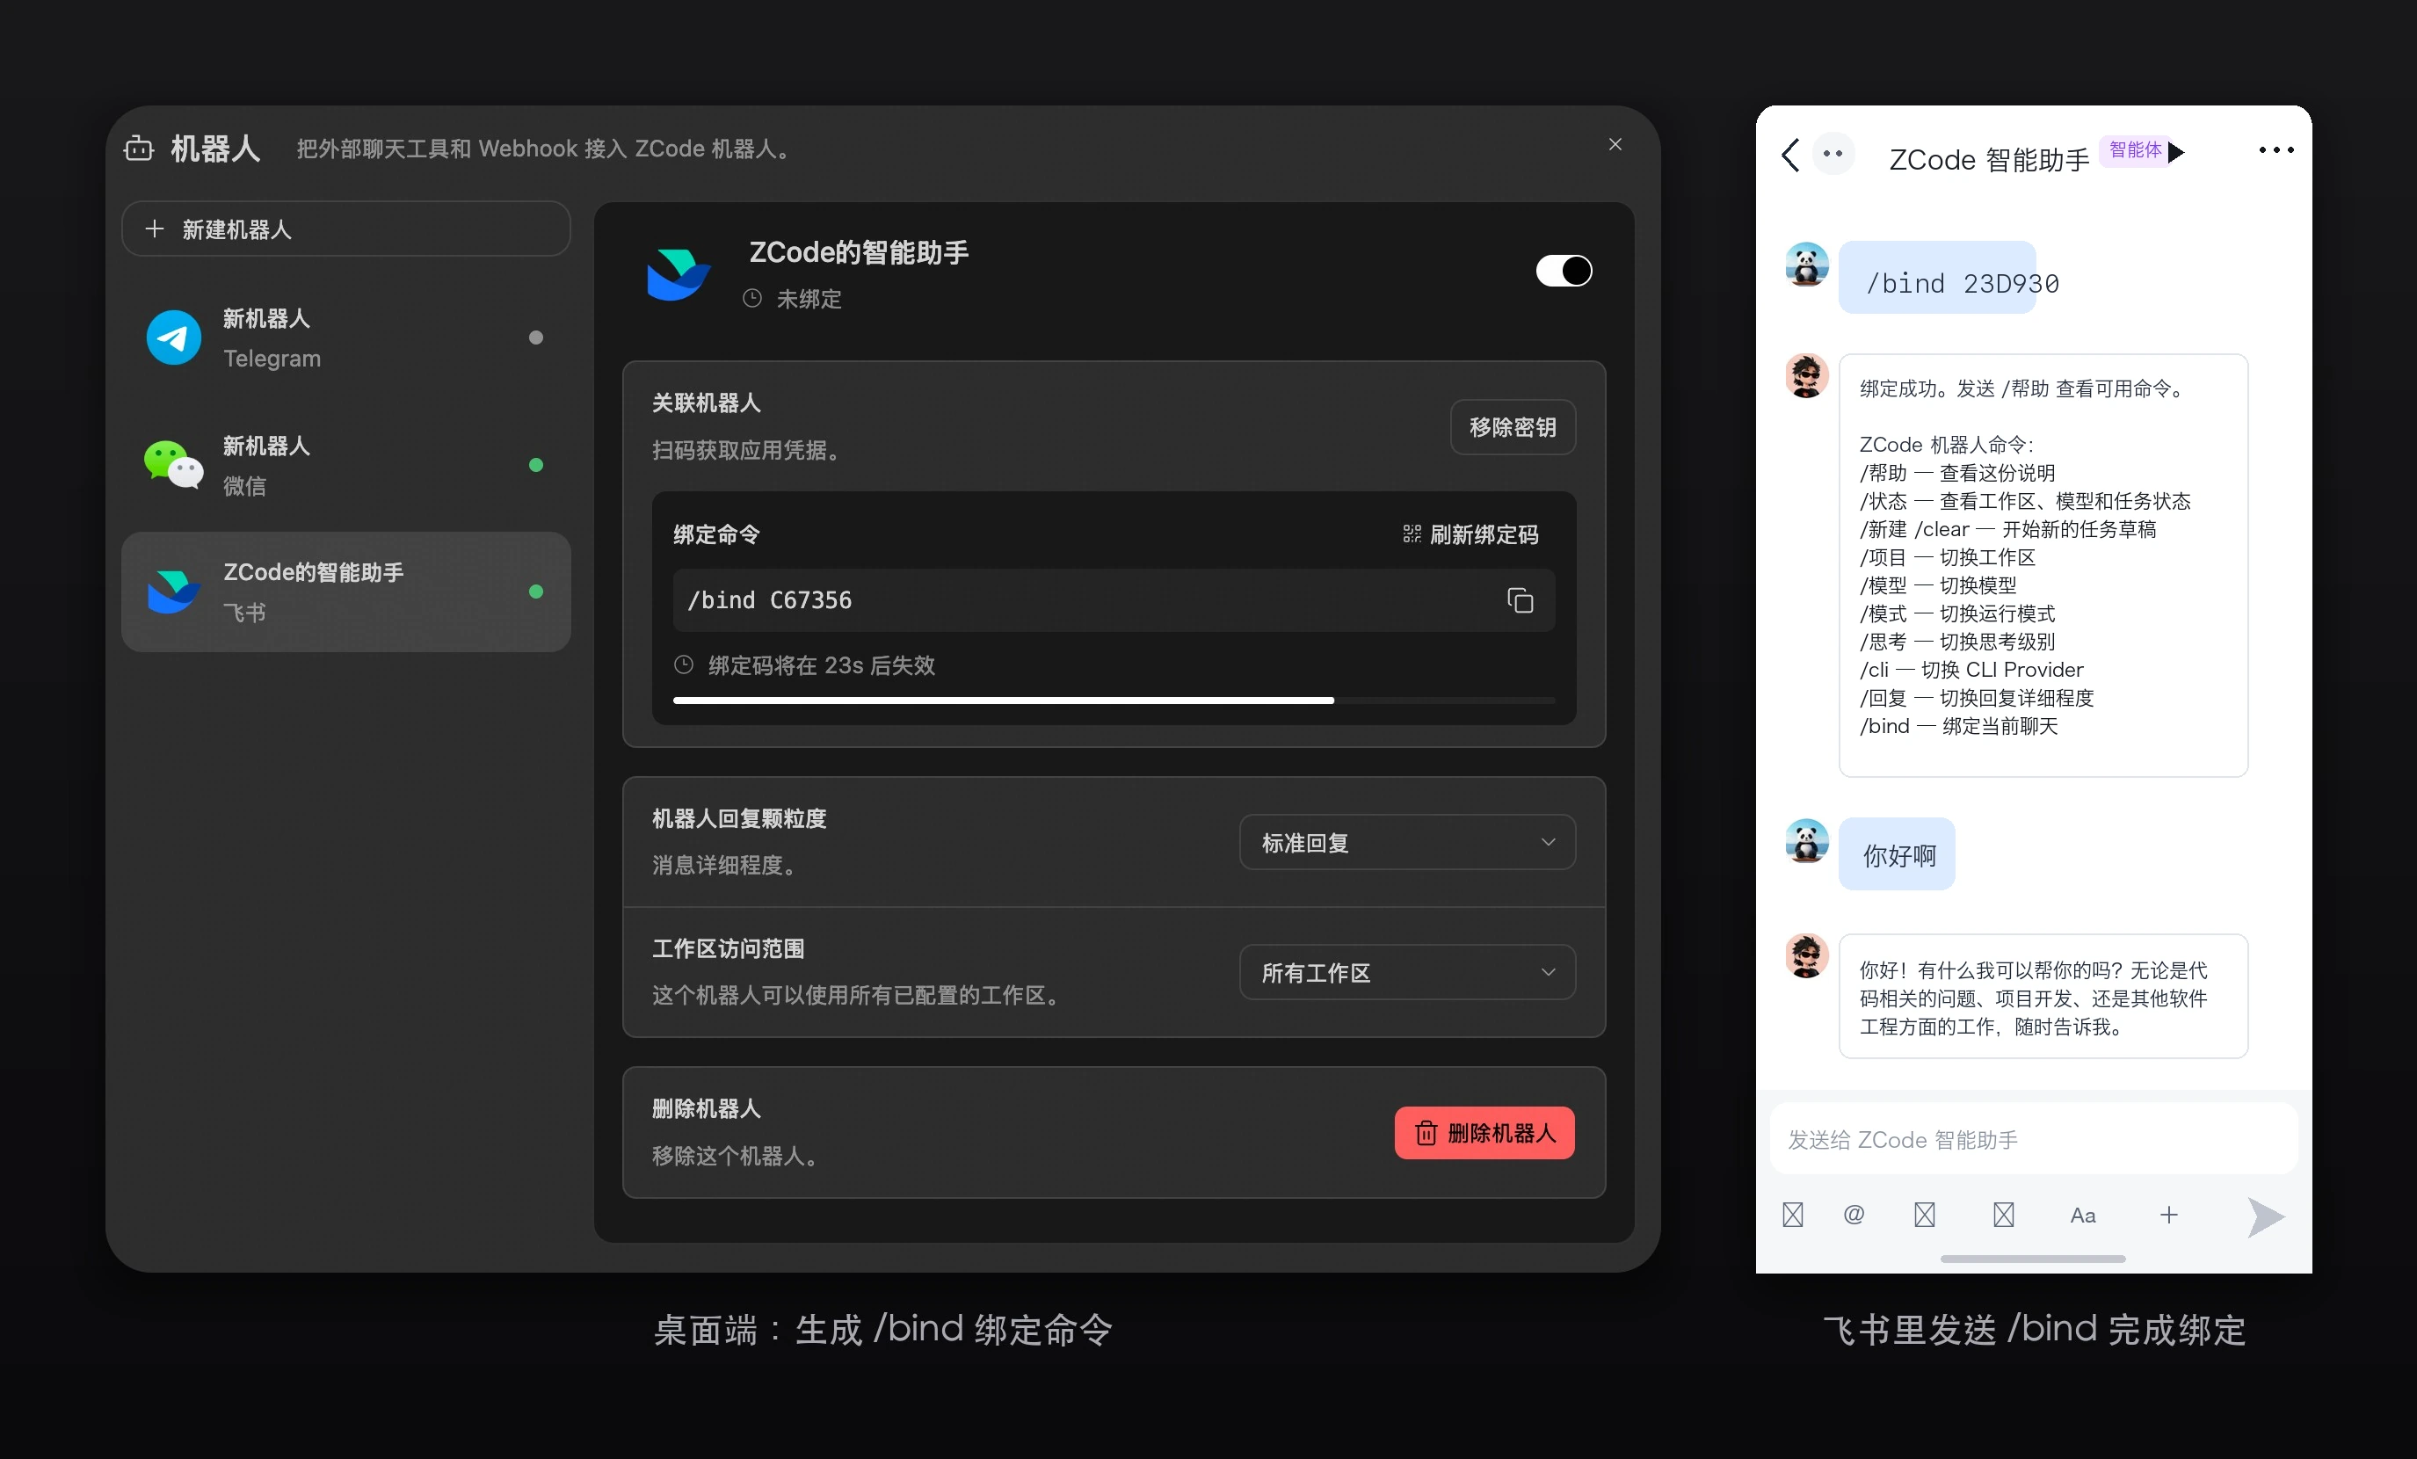Click the plus icon in chat toolbar
The height and width of the screenshot is (1459, 2417).
point(2169,1215)
